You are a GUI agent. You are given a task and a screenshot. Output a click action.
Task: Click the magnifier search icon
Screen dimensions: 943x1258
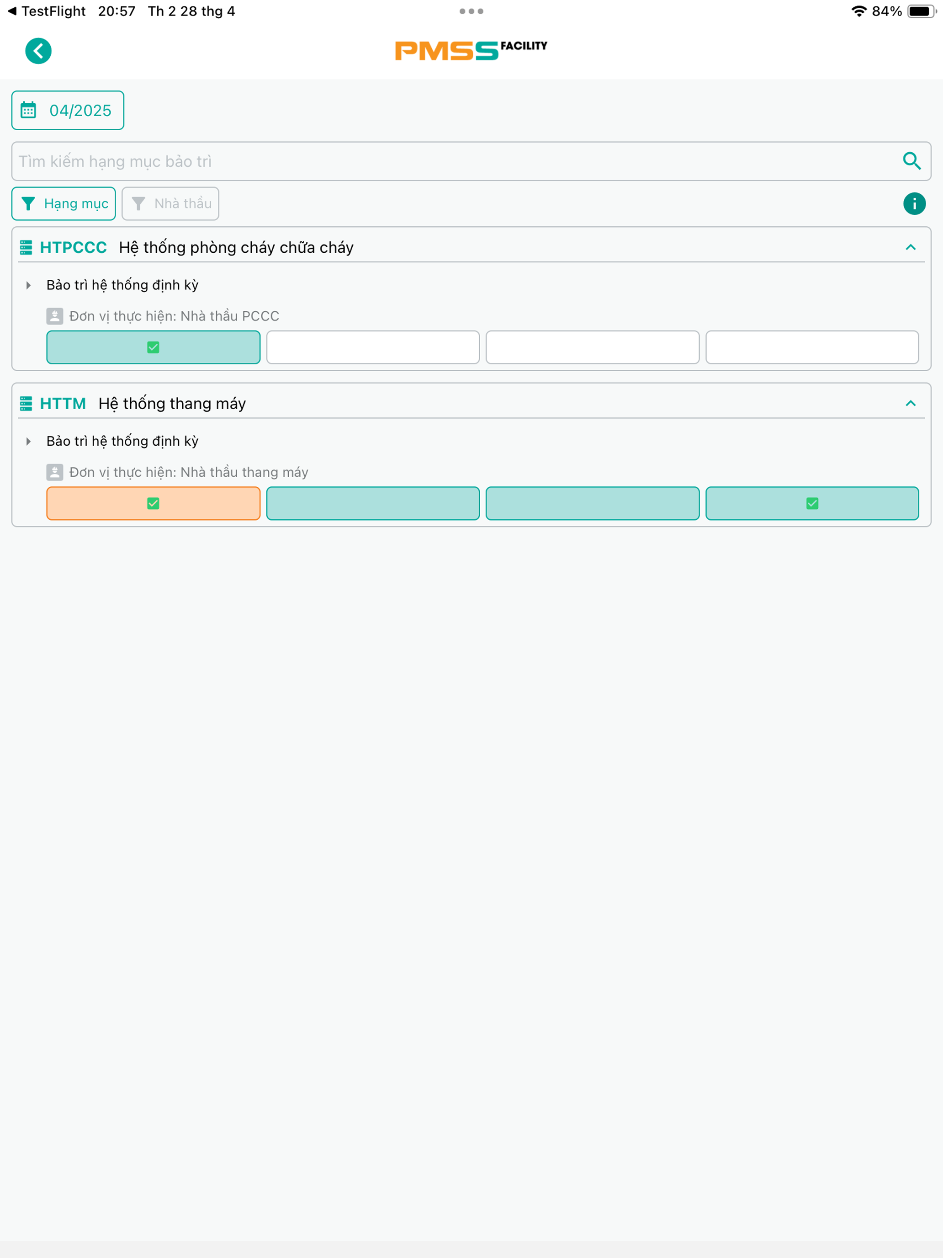[x=912, y=161]
